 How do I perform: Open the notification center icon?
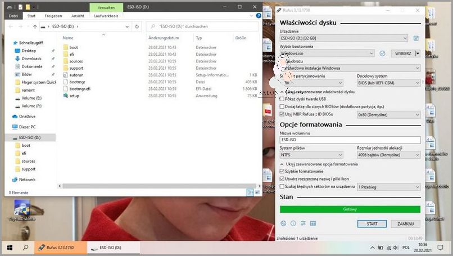pyautogui.click(x=440, y=248)
